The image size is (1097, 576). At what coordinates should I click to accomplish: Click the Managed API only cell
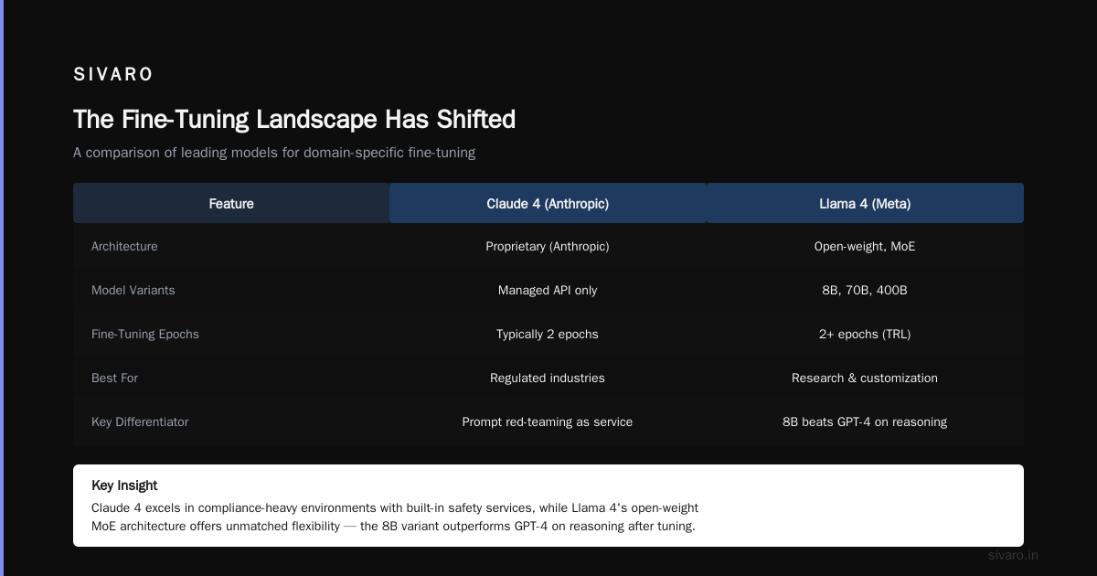click(548, 290)
